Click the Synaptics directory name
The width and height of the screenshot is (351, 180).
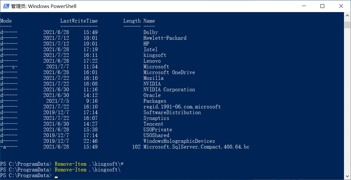[156, 118]
